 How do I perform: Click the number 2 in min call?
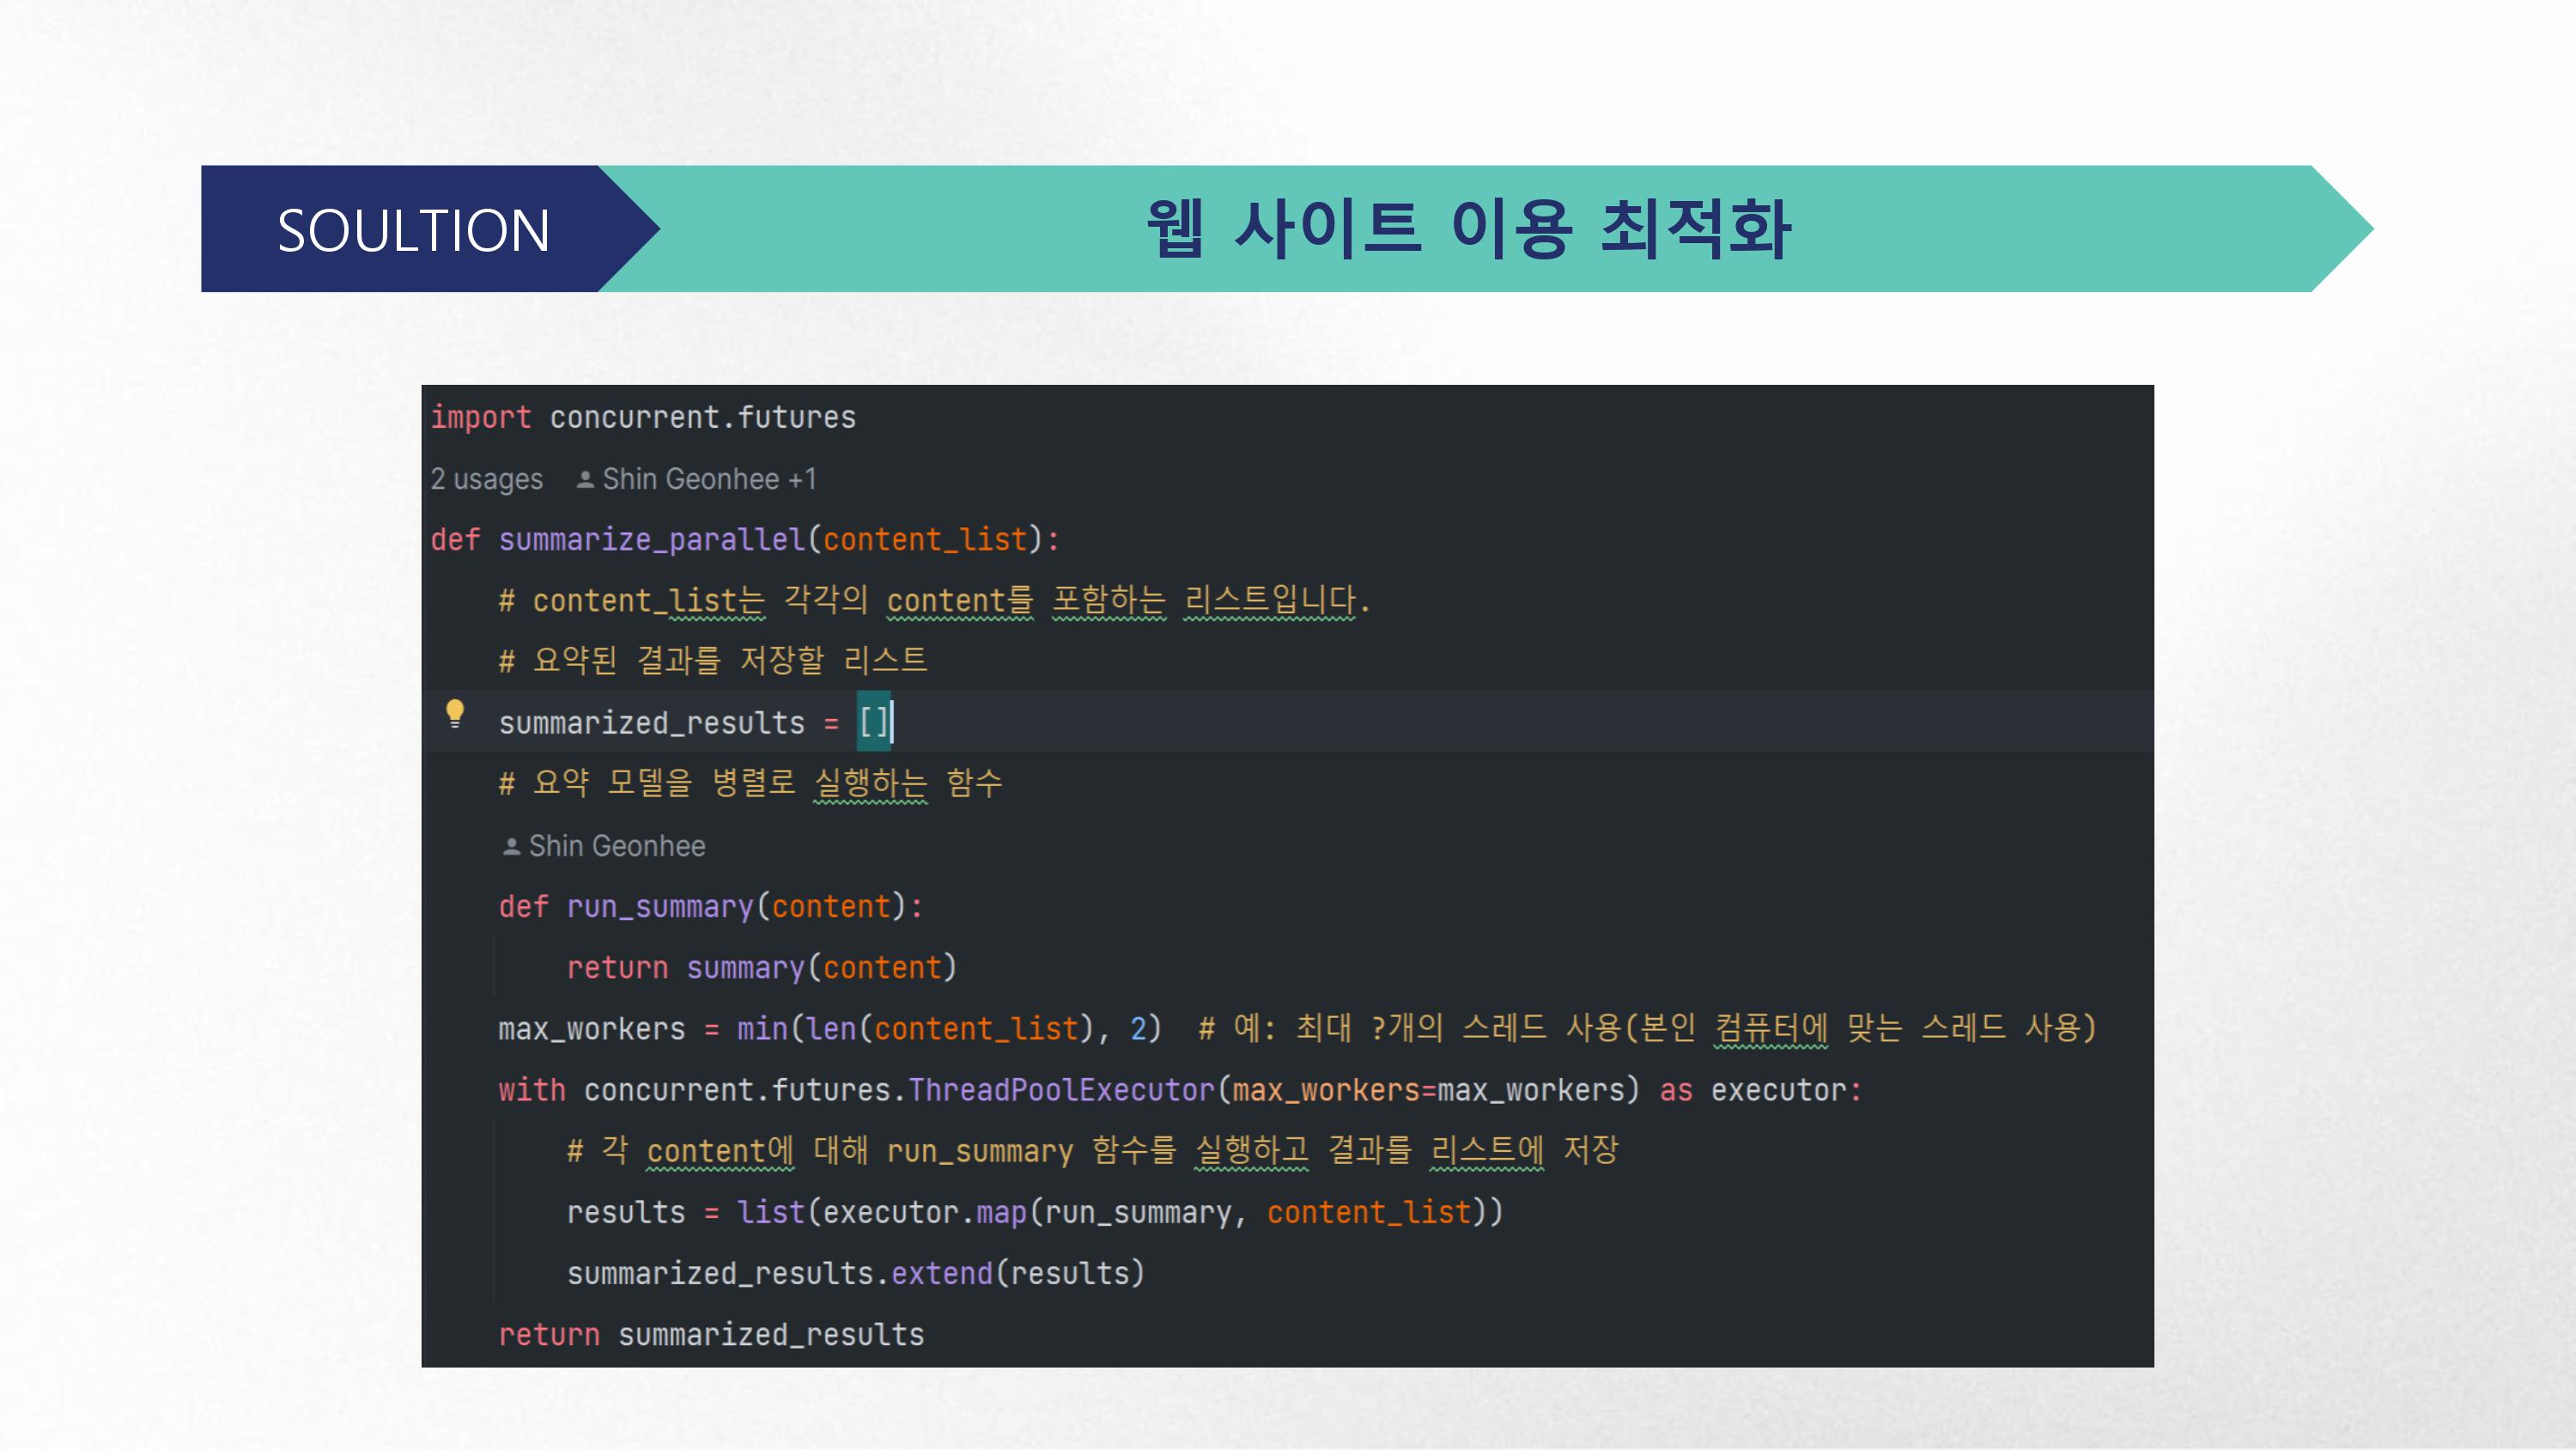coord(1138,1029)
